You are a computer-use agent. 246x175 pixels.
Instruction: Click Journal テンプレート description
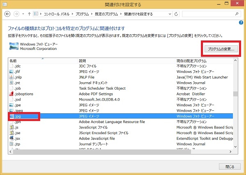(93, 144)
